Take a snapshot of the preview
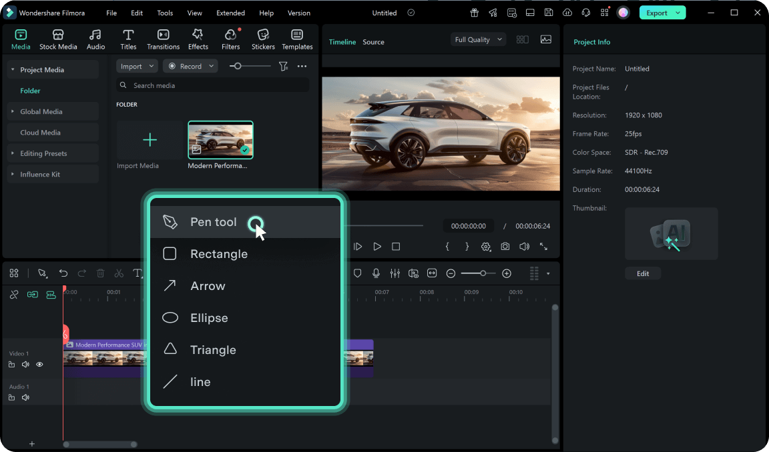769x452 pixels. pos(505,247)
